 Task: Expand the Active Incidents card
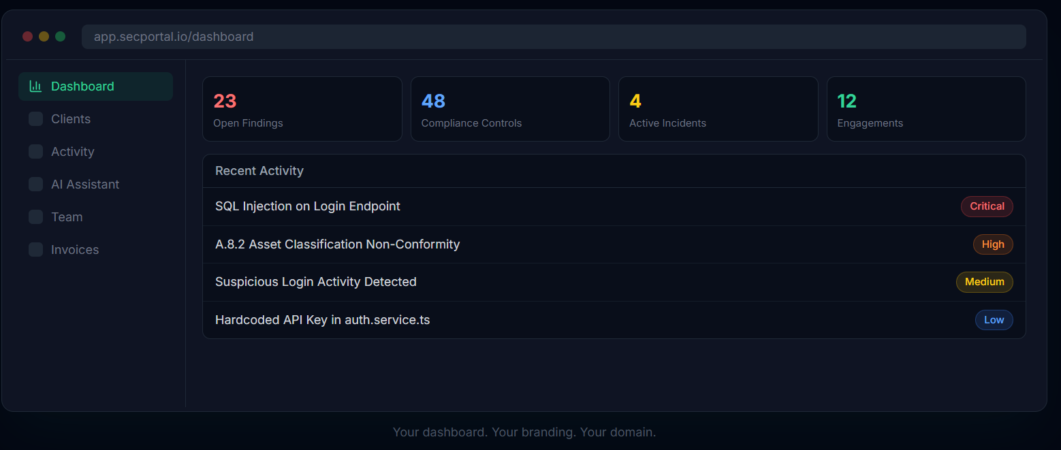(718, 108)
